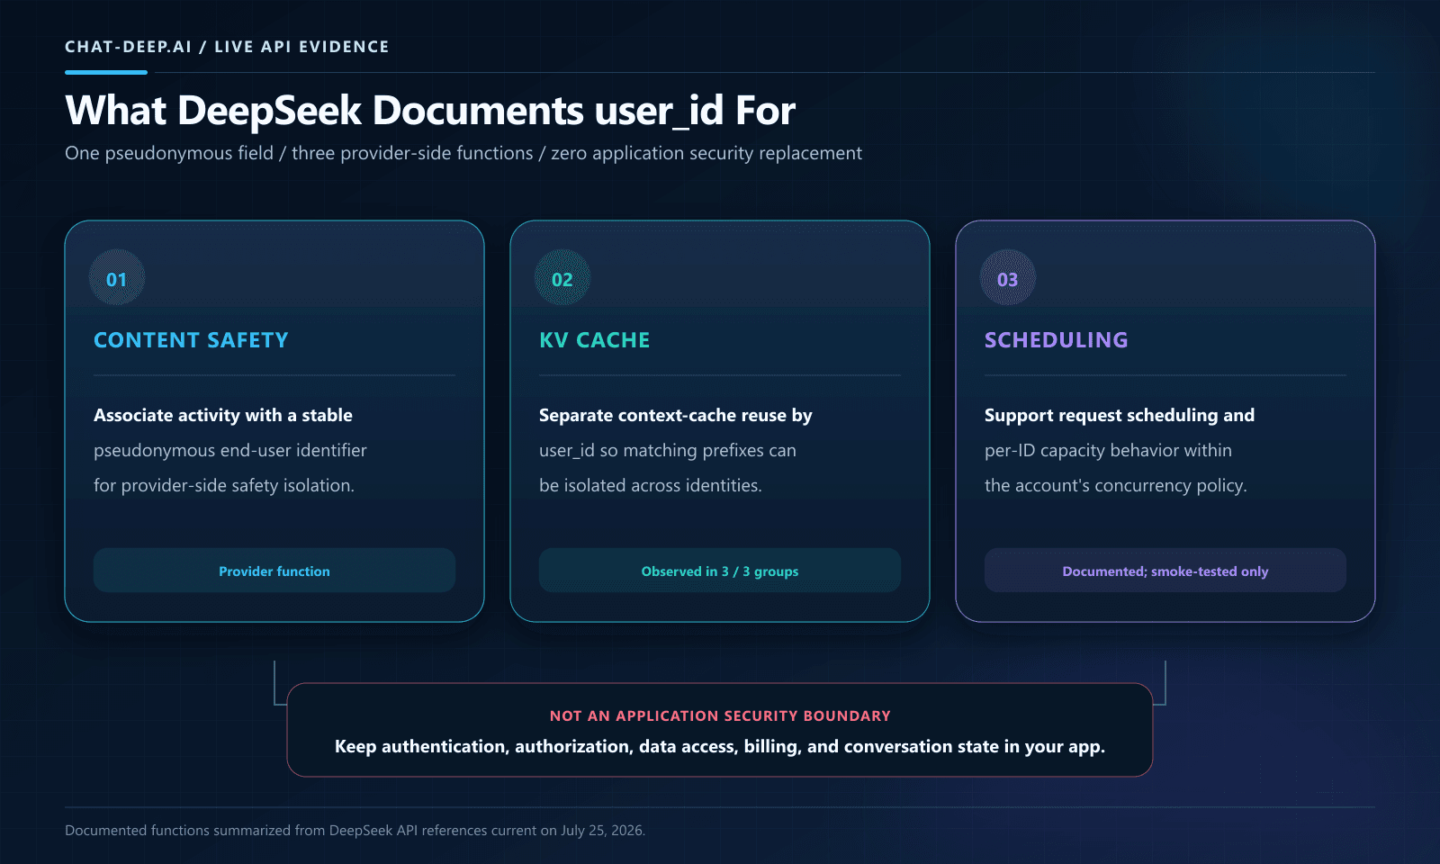
Task: Click Separate context-cache reuse by text
Action: [x=676, y=415]
